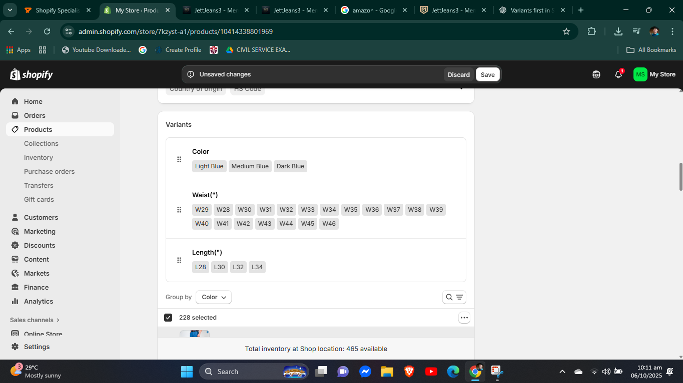
Task: Click the variant thumbnail image
Action: coord(195,334)
